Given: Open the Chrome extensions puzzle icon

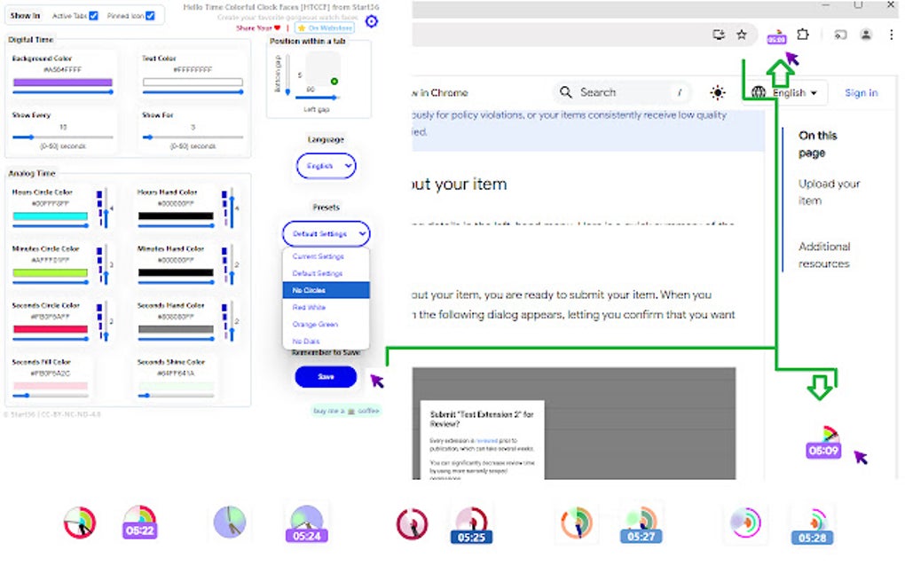Looking at the screenshot, I should coord(802,35).
